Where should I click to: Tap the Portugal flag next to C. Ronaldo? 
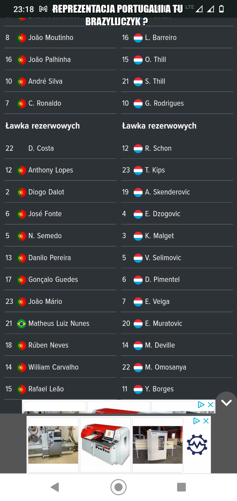[x=21, y=103]
